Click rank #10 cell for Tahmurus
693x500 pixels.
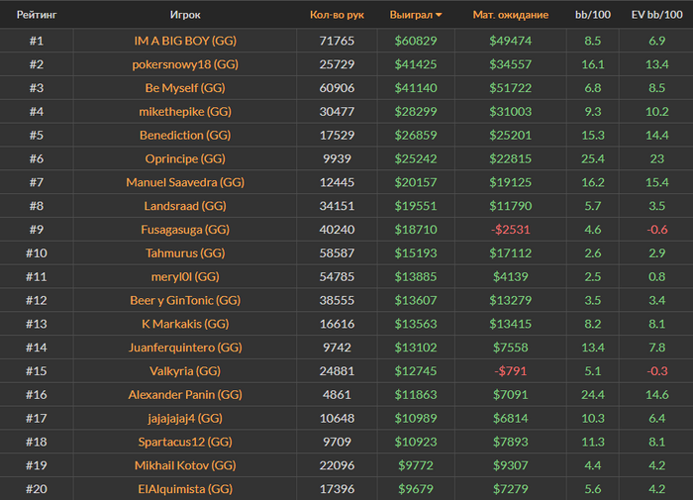click(x=36, y=253)
